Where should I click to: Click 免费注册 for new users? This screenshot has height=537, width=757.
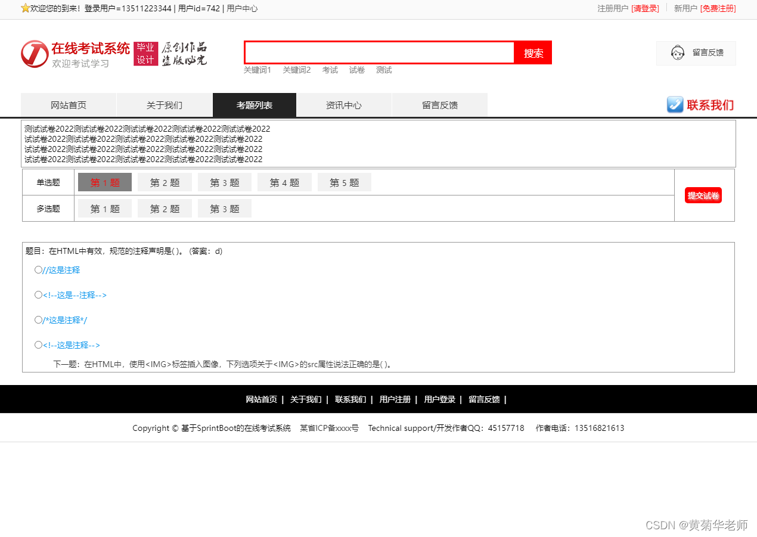(x=718, y=9)
